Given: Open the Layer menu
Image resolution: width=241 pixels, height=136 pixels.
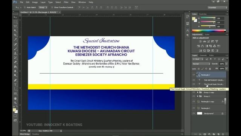Looking at the screenshot, I should point(43,2).
